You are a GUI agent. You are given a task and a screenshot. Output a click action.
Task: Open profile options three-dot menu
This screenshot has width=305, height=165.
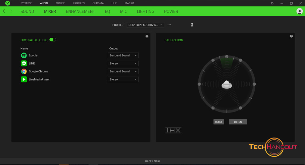pyautogui.click(x=169, y=25)
